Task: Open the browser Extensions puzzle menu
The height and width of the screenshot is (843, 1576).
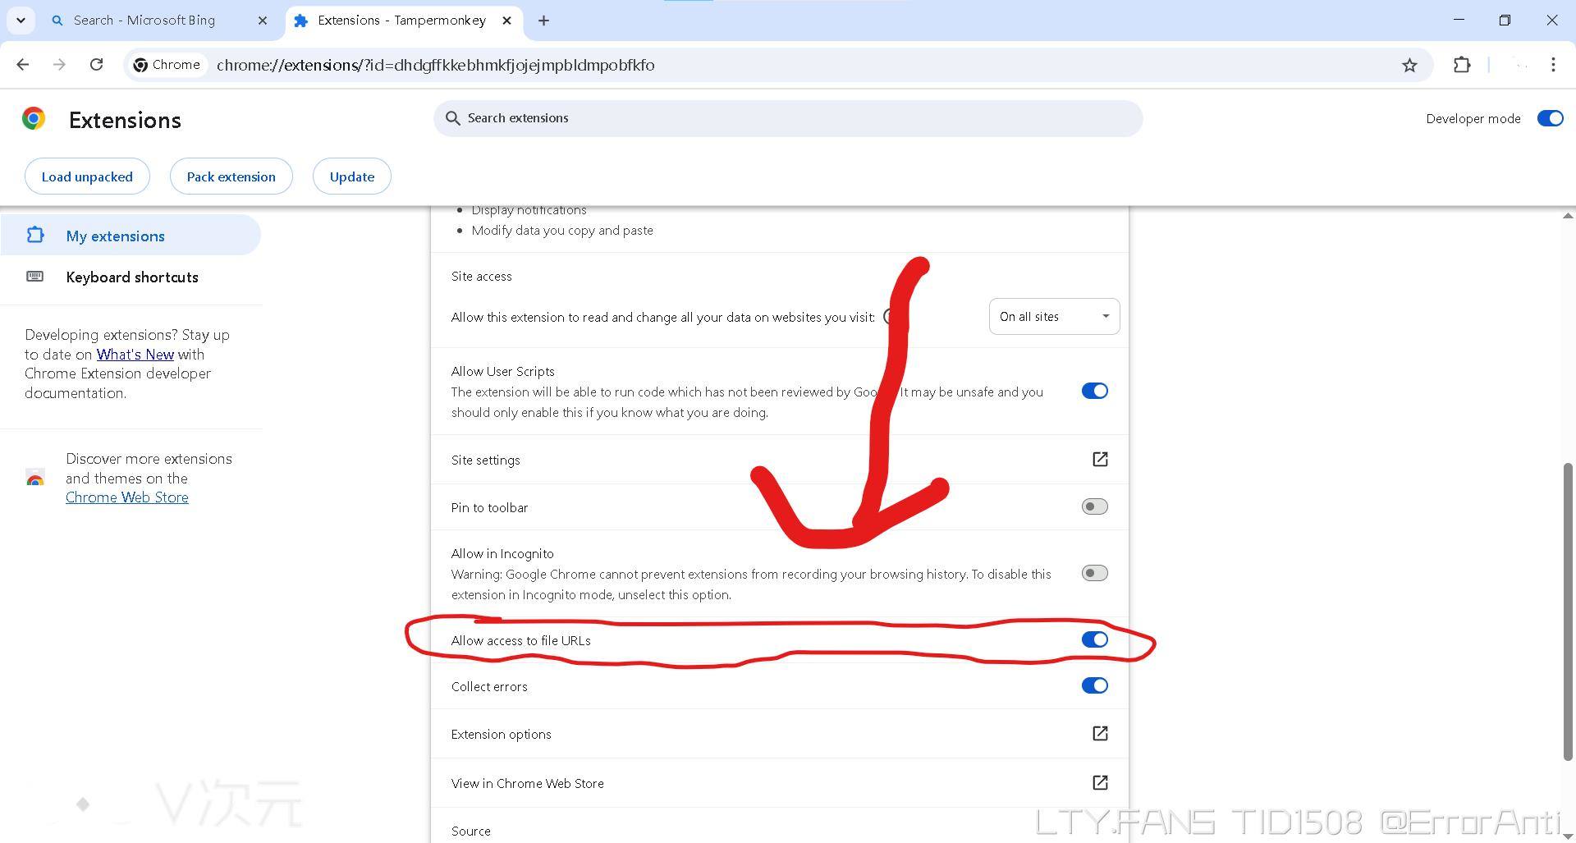Action: 1462,65
